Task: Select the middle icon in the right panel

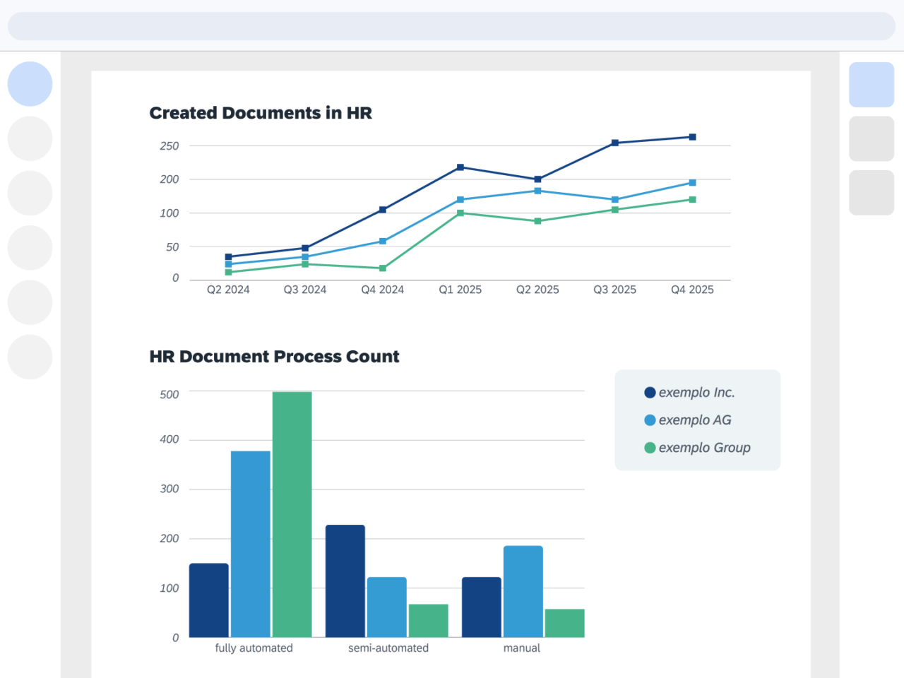Action: point(871,138)
